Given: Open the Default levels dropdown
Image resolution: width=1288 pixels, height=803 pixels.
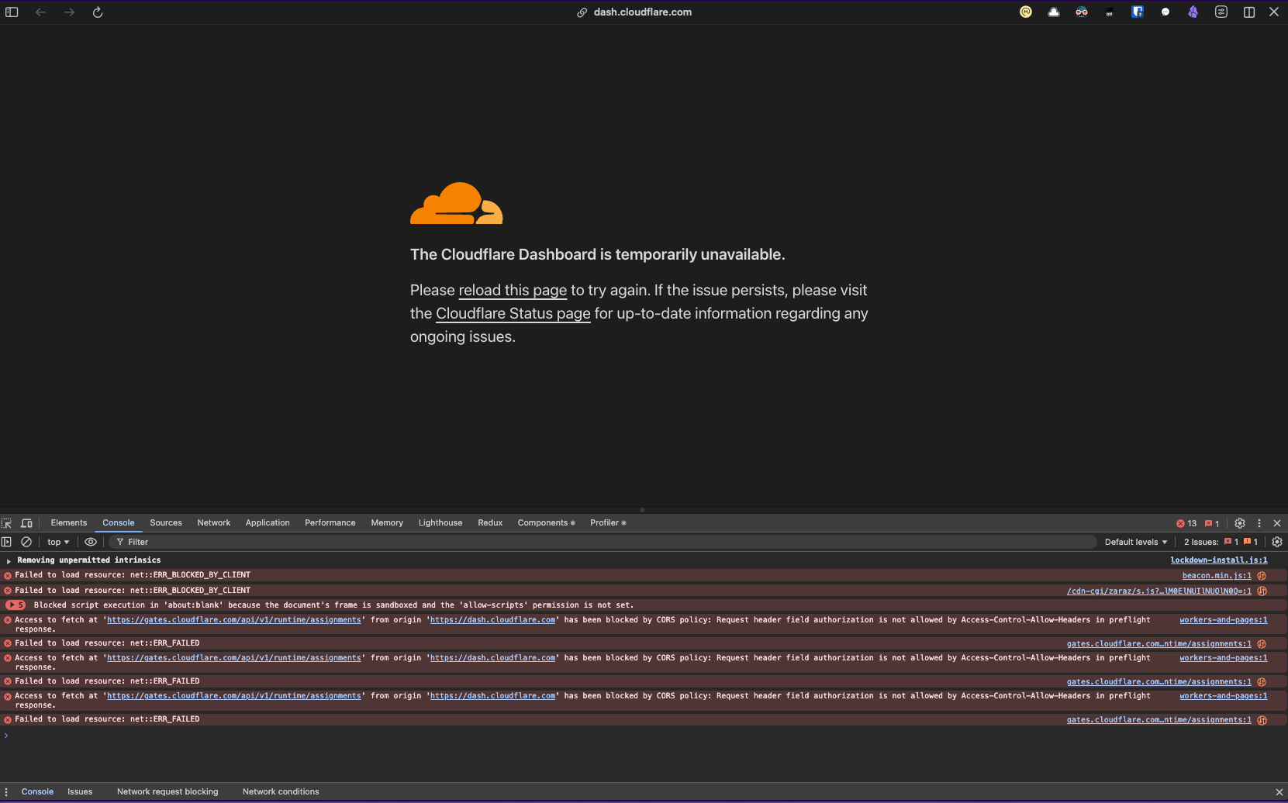Looking at the screenshot, I should [1136, 542].
